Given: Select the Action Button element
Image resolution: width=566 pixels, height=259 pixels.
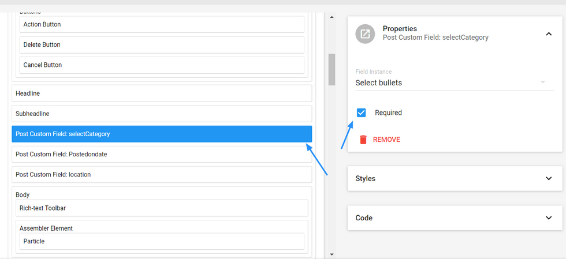Looking at the screenshot, I should [162, 25].
